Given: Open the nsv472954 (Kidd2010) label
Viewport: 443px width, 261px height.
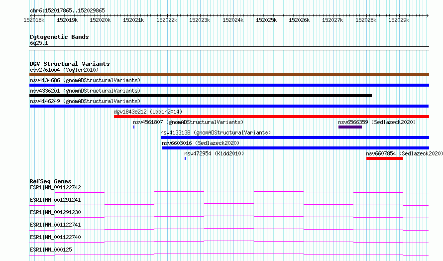Looking at the screenshot, I should [214, 153].
